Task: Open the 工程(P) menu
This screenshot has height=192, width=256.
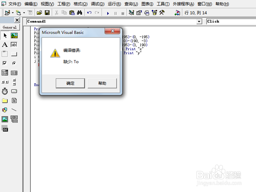Action: pyautogui.click(x=64, y=4)
